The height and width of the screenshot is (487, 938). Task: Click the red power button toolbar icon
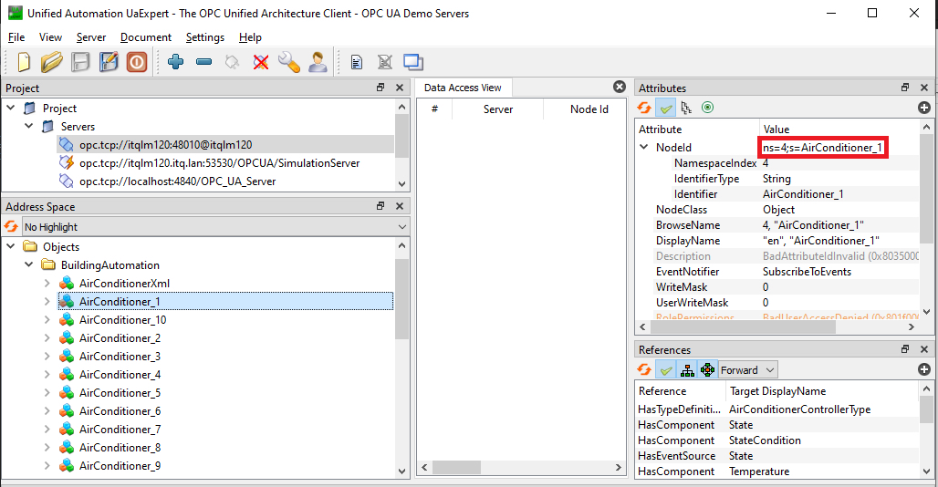click(x=137, y=62)
